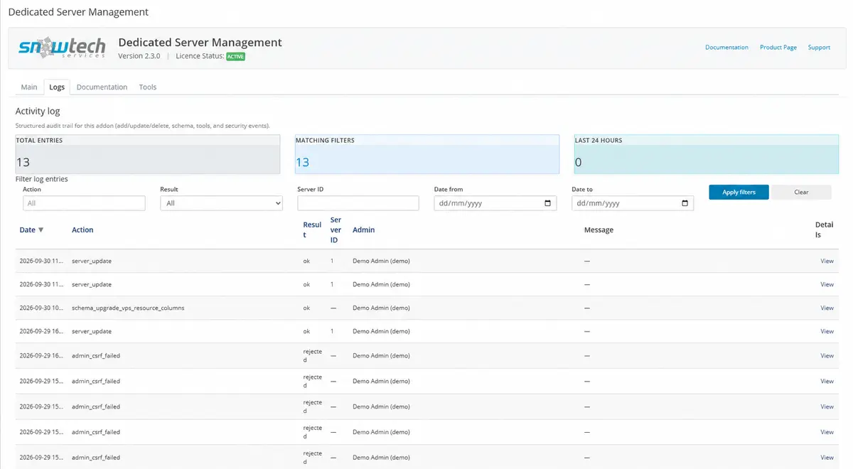This screenshot has width=853, height=469.
Task: Open the Tools tab
Action: (x=148, y=87)
